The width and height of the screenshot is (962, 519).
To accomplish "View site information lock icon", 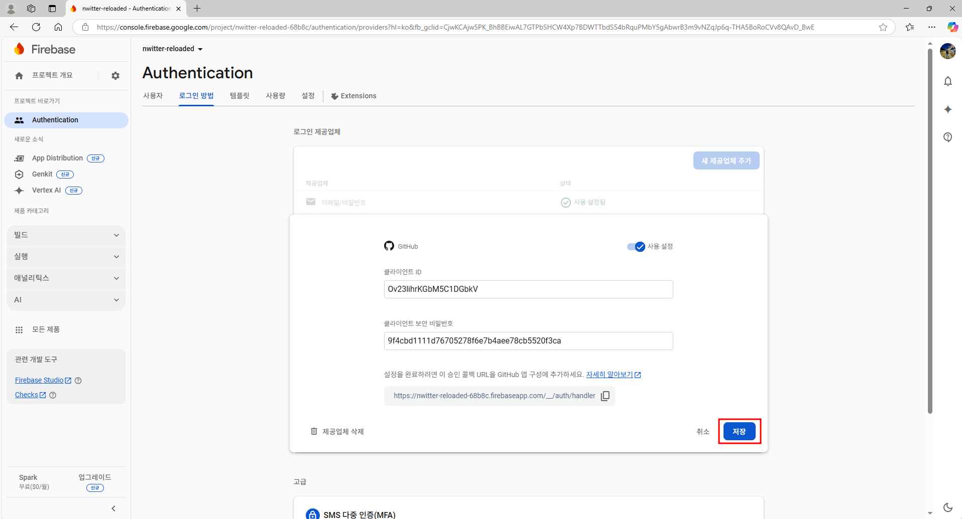I will (85, 27).
